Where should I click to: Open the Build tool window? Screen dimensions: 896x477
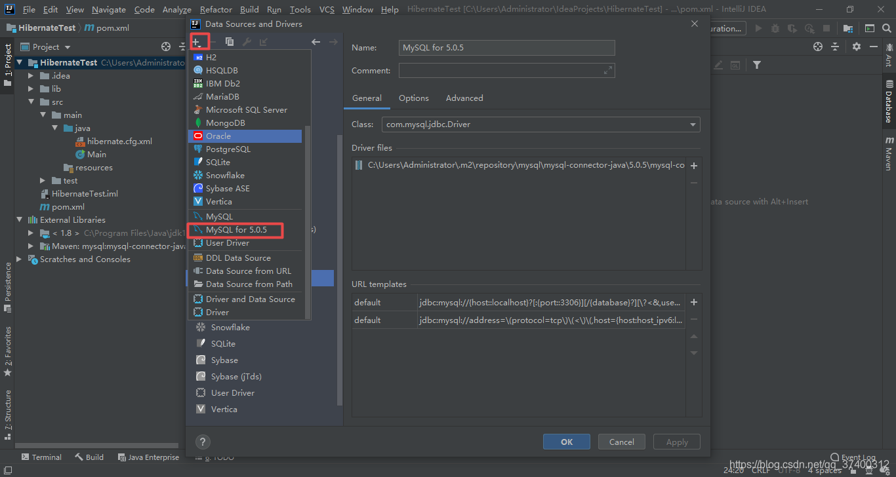pos(89,457)
